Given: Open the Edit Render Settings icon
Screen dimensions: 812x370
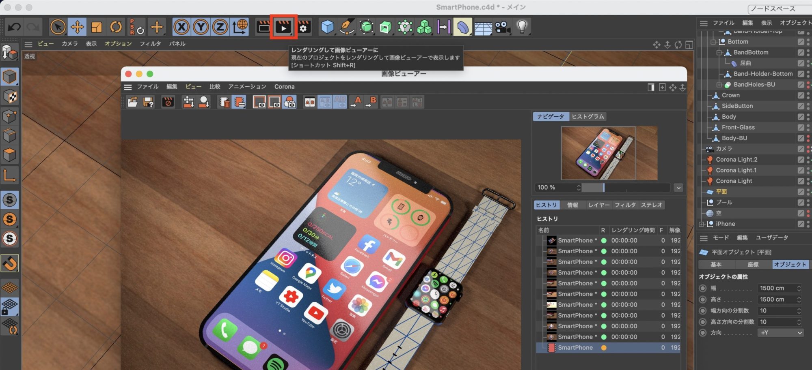Looking at the screenshot, I should pos(304,27).
